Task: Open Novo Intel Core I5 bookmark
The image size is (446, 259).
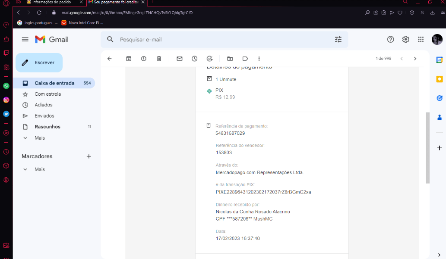Action: [x=82, y=23]
